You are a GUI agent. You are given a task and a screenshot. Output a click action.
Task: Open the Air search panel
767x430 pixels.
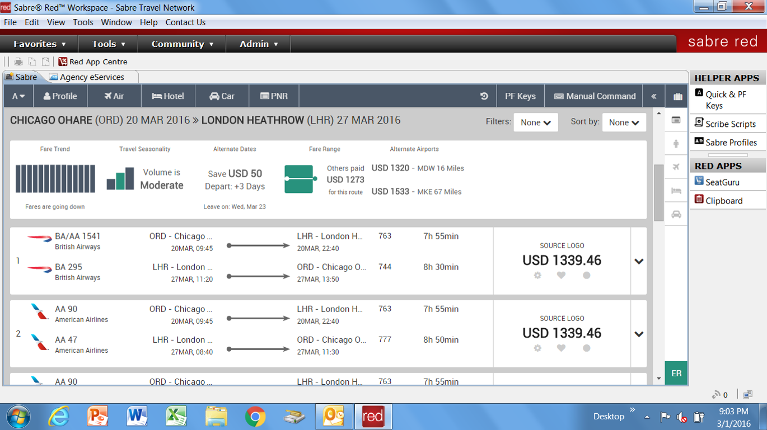(114, 96)
